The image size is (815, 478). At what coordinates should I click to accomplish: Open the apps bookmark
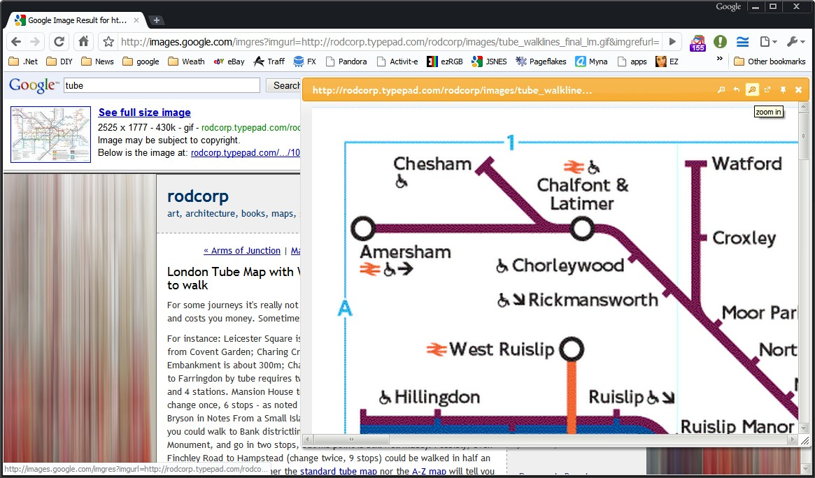point(632,61)
